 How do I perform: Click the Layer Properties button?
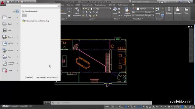point(77,12)
